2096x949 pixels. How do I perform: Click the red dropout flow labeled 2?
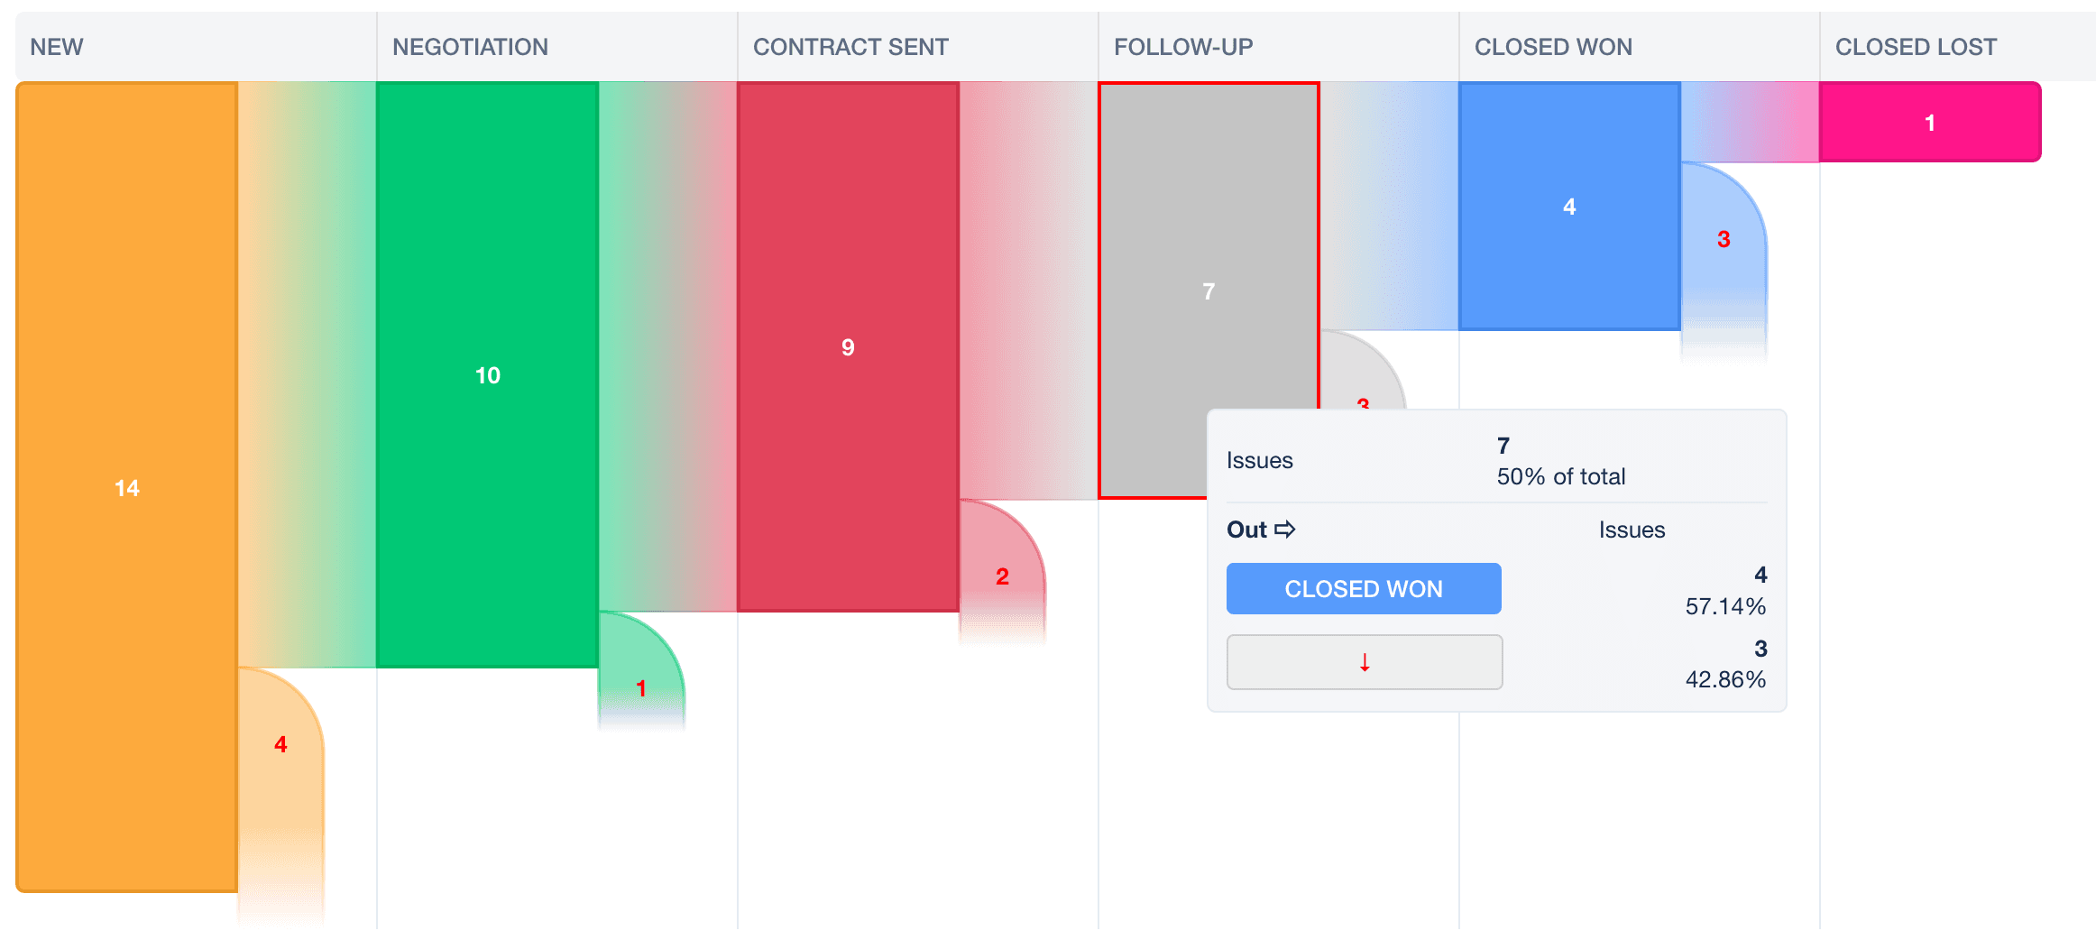pos(1002,570)
